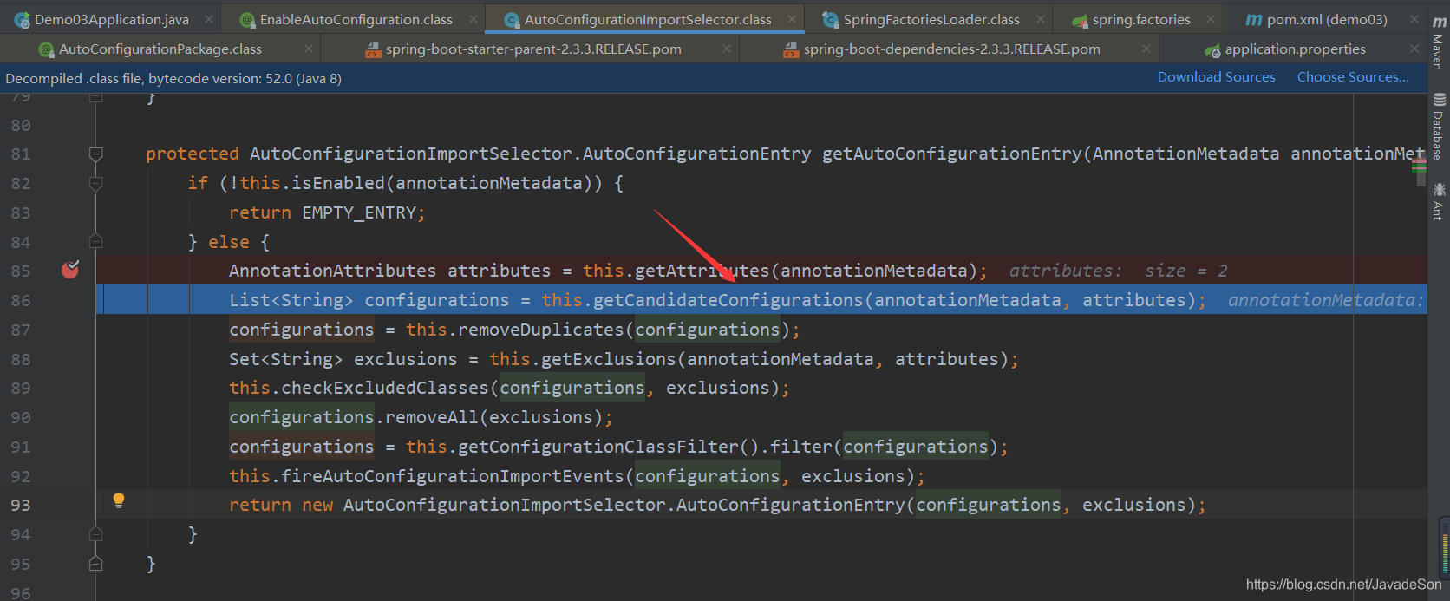Click isEnabled method call on line 82

338,183
